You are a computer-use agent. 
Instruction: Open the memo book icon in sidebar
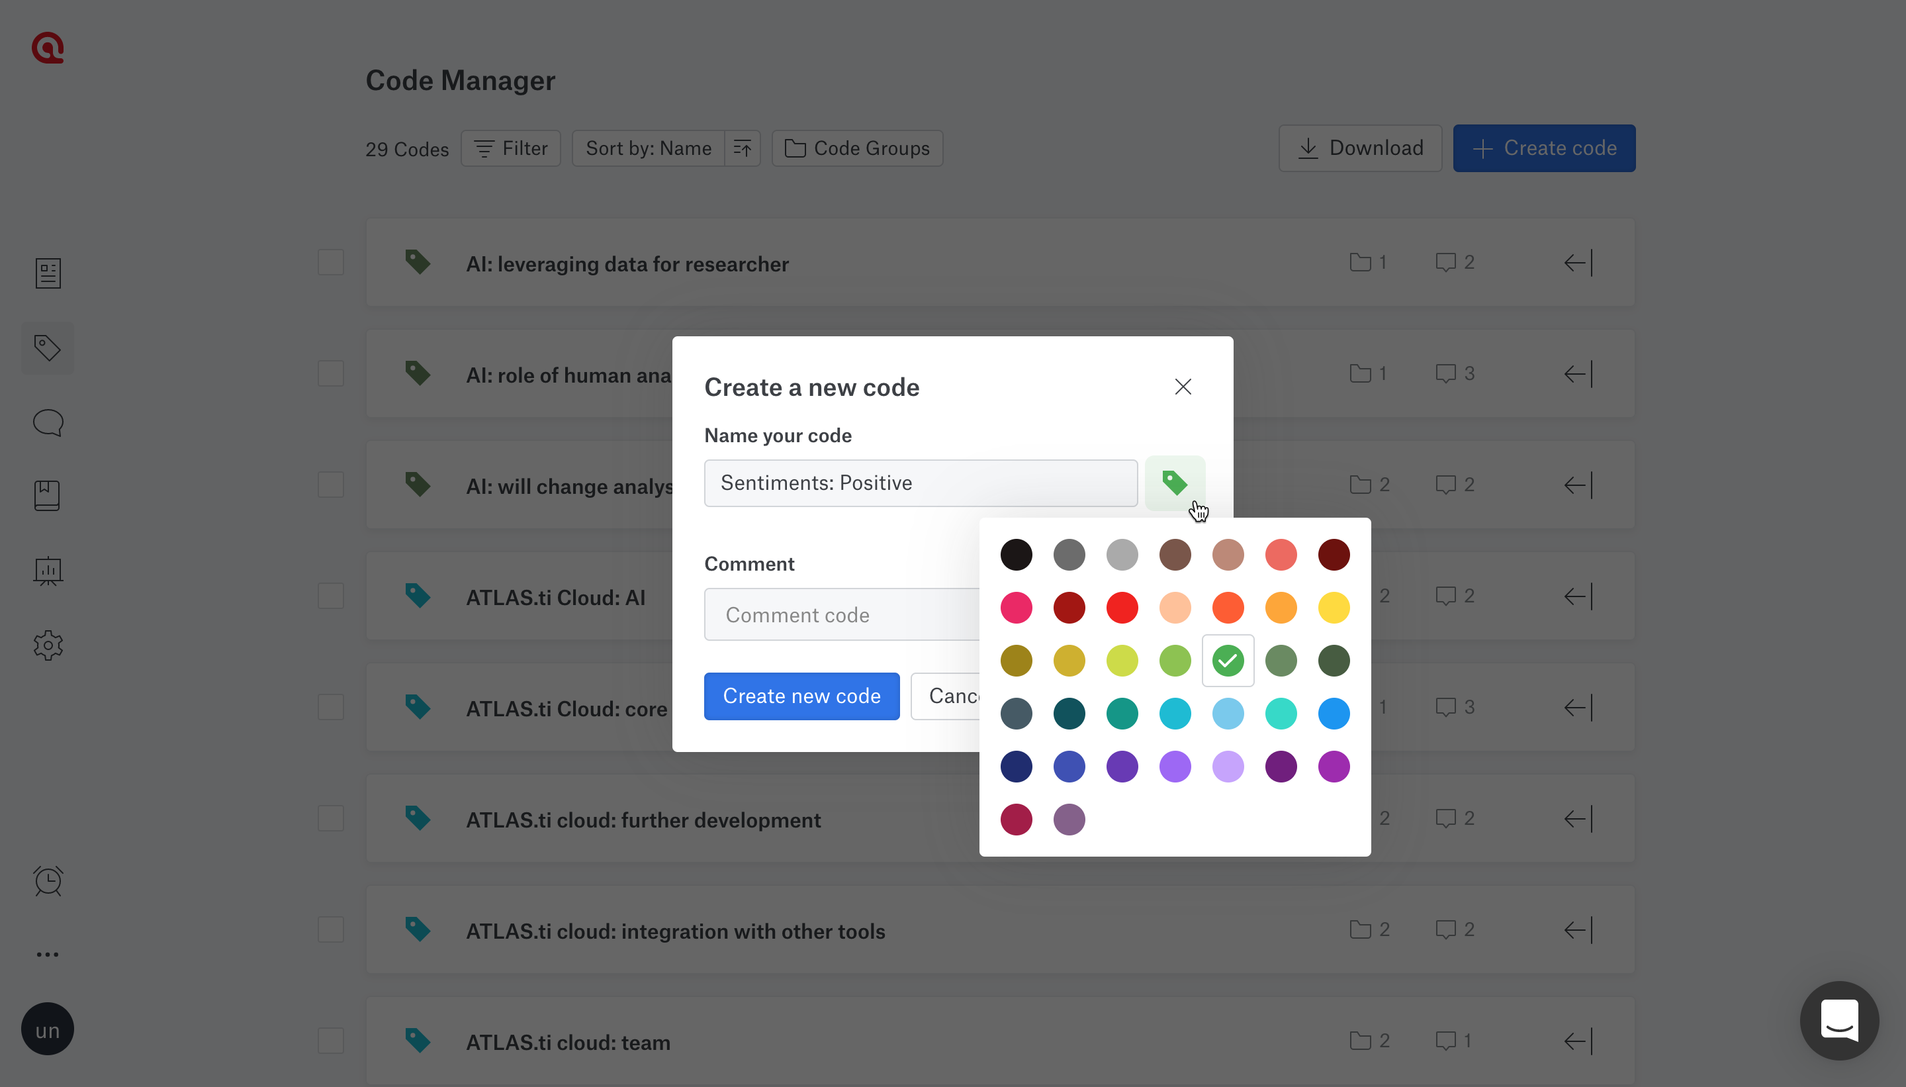48,496
